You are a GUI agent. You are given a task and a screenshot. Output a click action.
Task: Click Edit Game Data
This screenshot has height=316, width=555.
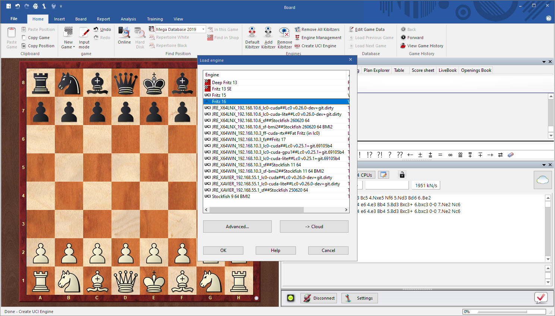click(367, 29)
